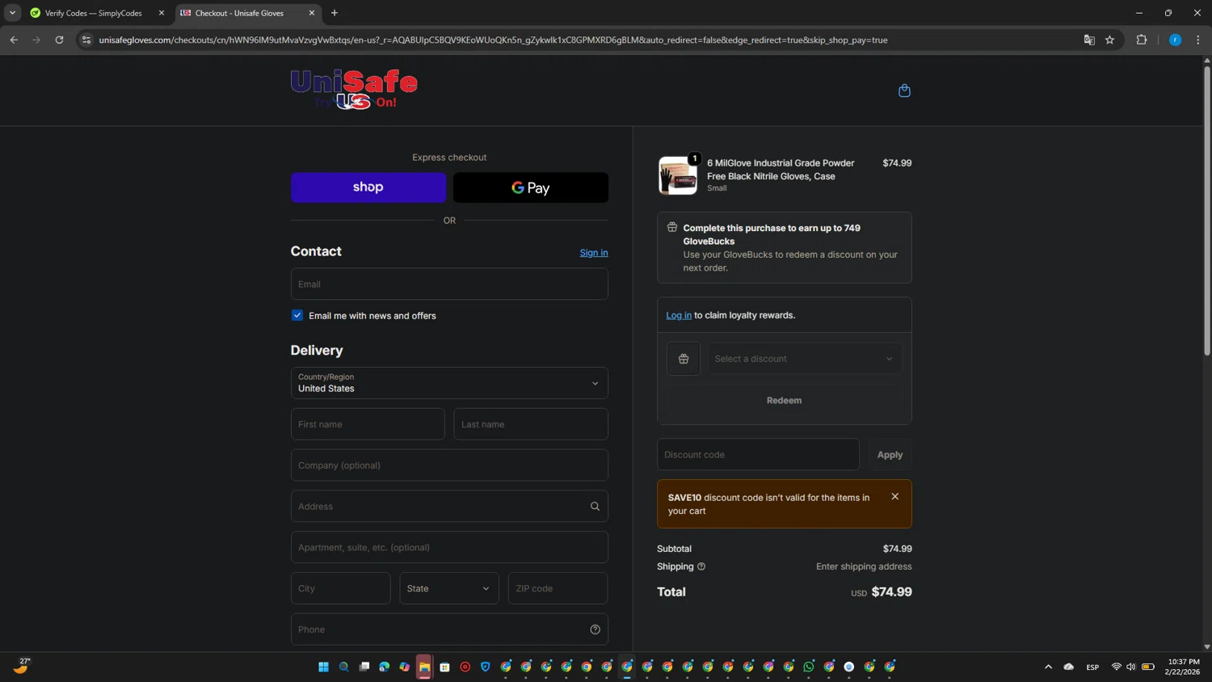Screen dimensions: 1212x682
Task: Open the Windows Start menu
Action: tap(323, 667)
